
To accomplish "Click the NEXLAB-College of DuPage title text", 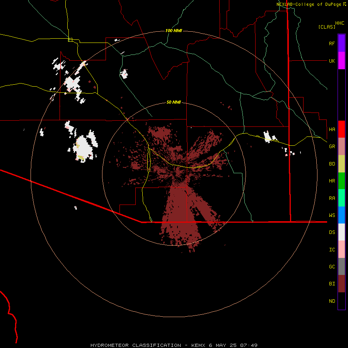I will tap(309, 4).
